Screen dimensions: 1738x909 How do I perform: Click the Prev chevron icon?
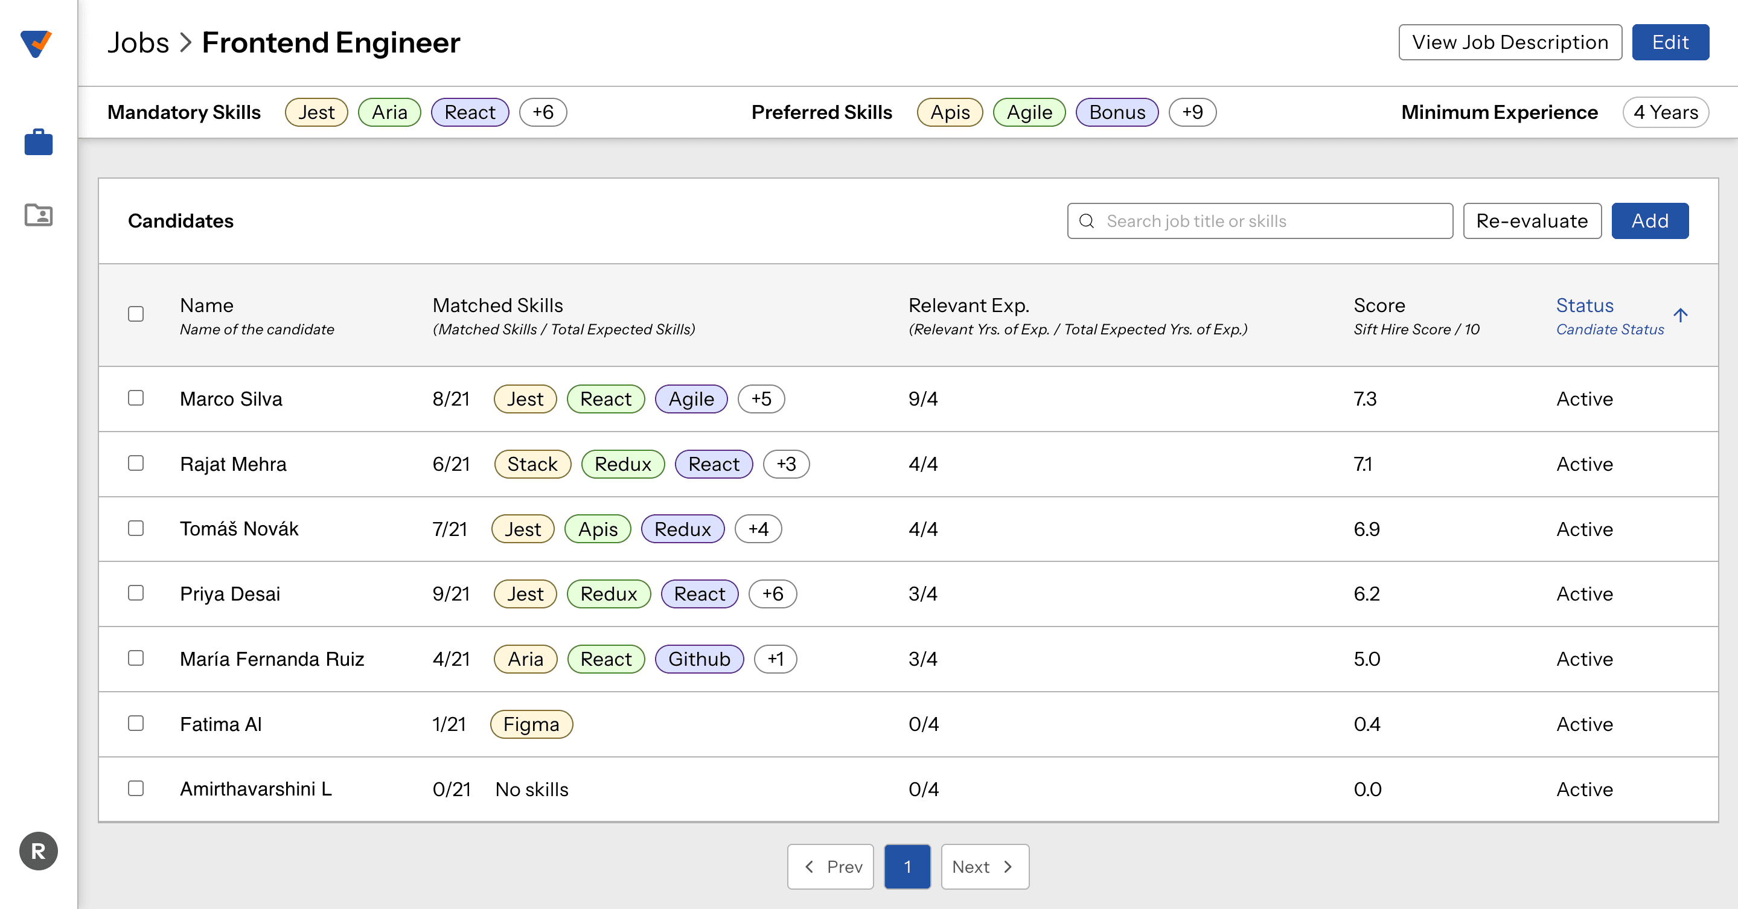pyautogui.click(x=809, y=867)
